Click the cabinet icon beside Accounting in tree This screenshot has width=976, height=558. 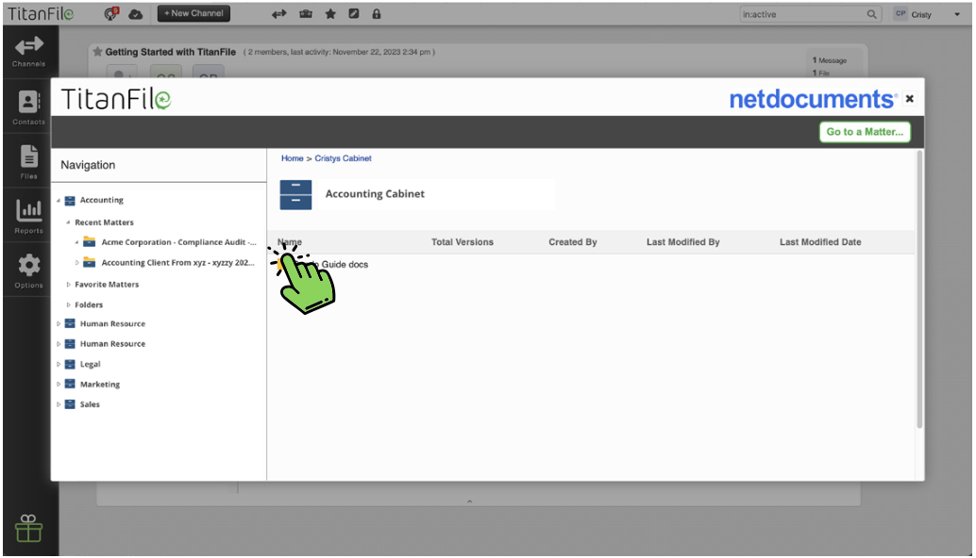(70, 200)
